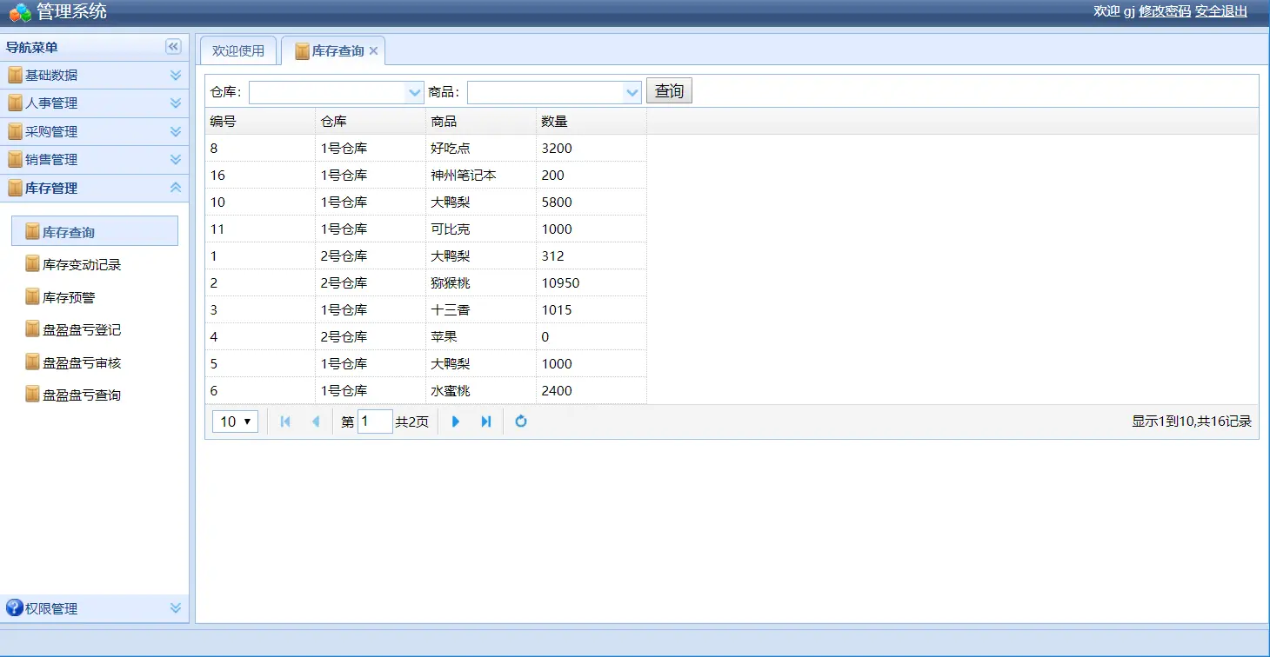Click the 安全退出 logout link

[1221, 11]
